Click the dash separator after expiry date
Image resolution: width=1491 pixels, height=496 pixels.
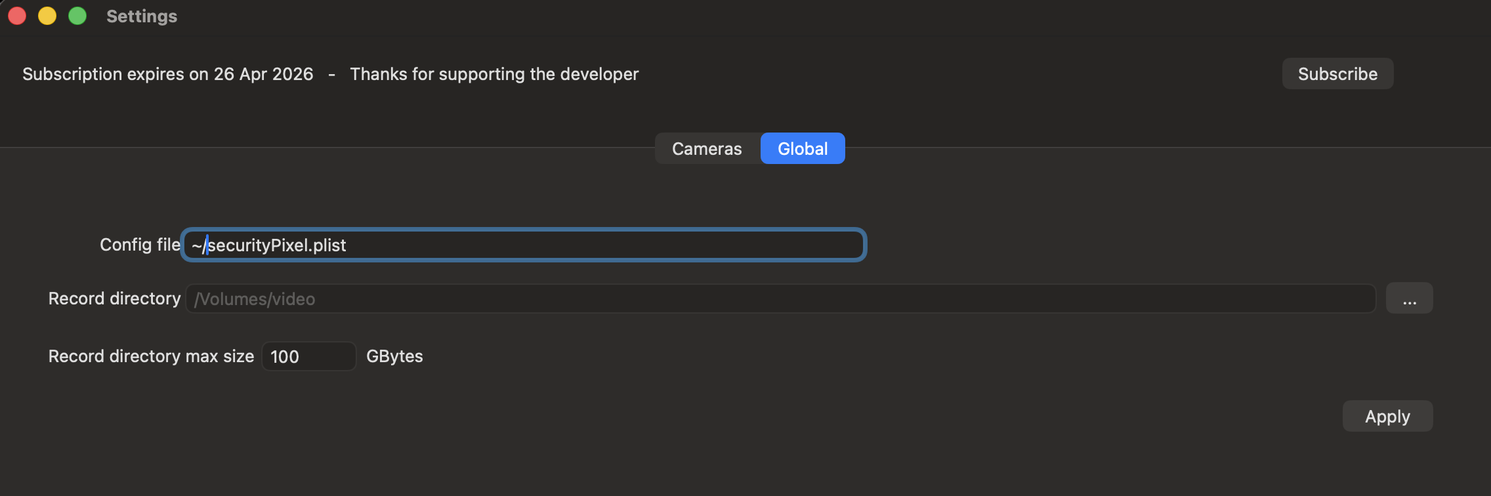tap(332, 75)
